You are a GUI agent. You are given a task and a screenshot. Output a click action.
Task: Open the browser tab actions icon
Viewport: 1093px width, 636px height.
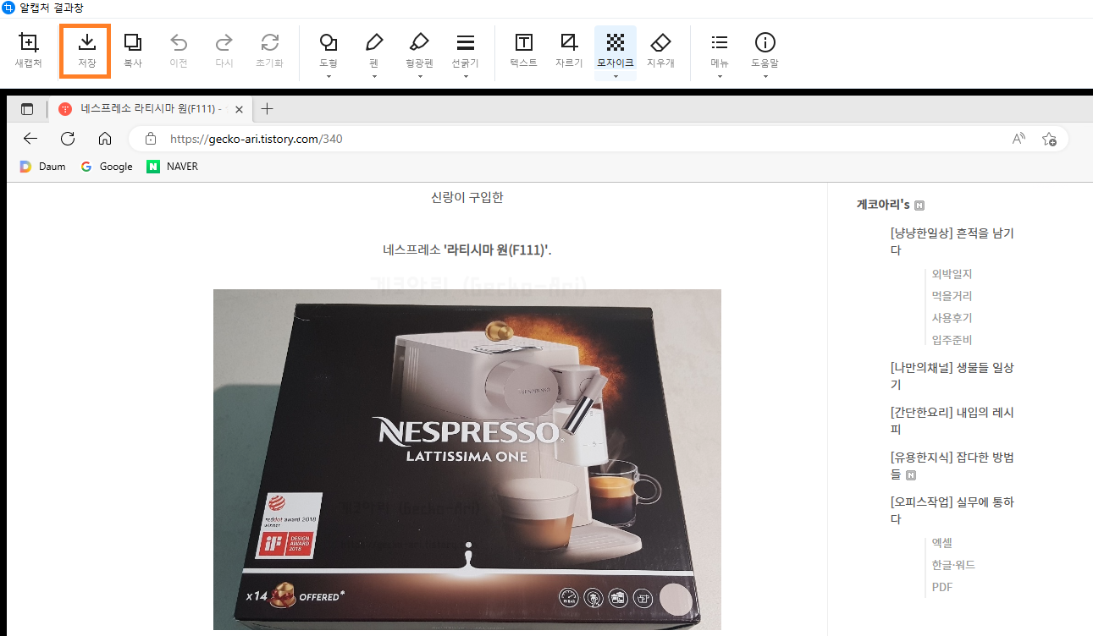27,109
